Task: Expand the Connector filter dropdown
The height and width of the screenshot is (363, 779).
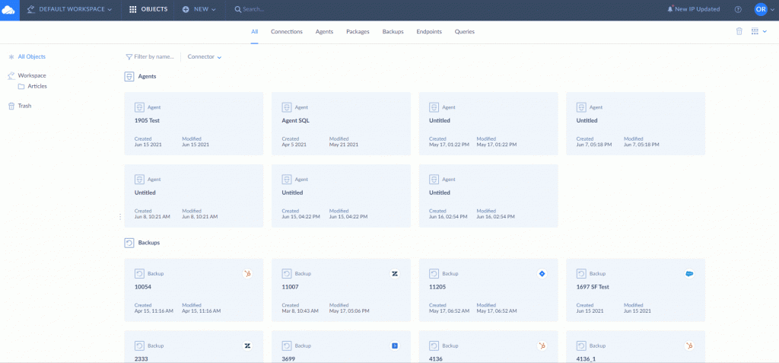Action: pyautogui.click(x=205, y=57)
